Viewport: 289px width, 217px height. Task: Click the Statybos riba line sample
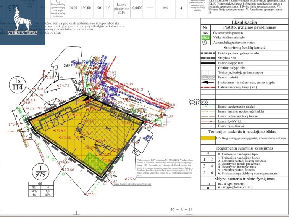pyautogui.click(x=208, y=58)
